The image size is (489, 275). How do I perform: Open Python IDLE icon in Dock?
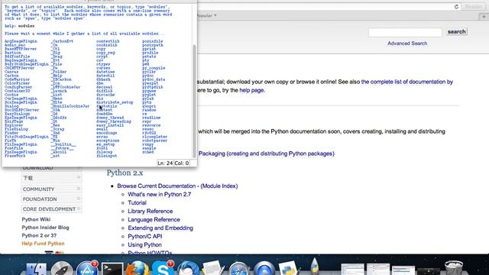288,269
